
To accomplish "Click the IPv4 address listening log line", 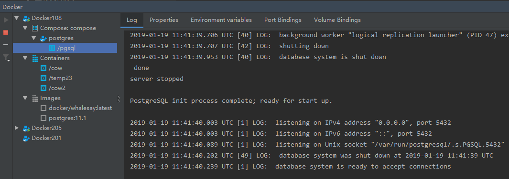I will 291,123.
